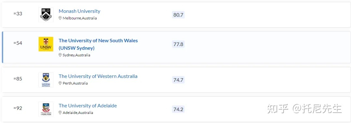This screenshot has width=351, height=123.
Task: Click location pin next to Melbourne, Australia
Action: pyautogui.click(x=60, y=18)
